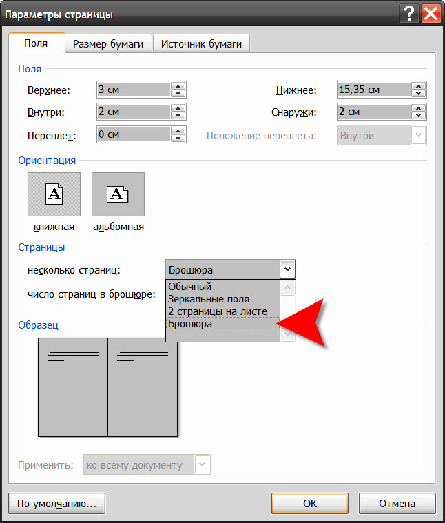
Task: Click the Верхнее field showing 3 см
Action: [134, 90]
